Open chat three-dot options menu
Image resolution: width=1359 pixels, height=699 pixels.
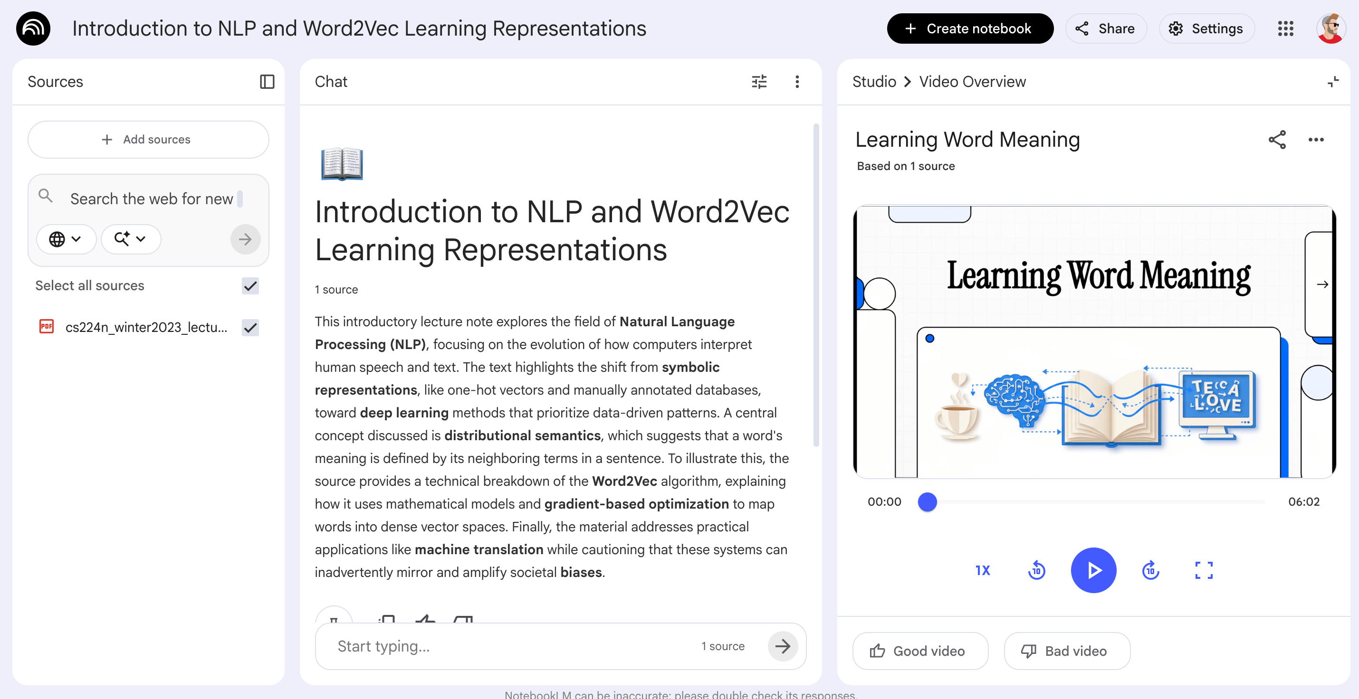tap(796, 82)
